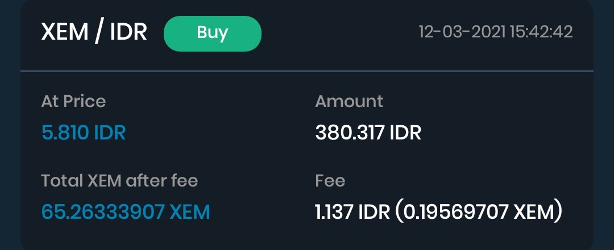
Task: Select the 65.26333907 XEM total value
Action: (x=126, y=212)
